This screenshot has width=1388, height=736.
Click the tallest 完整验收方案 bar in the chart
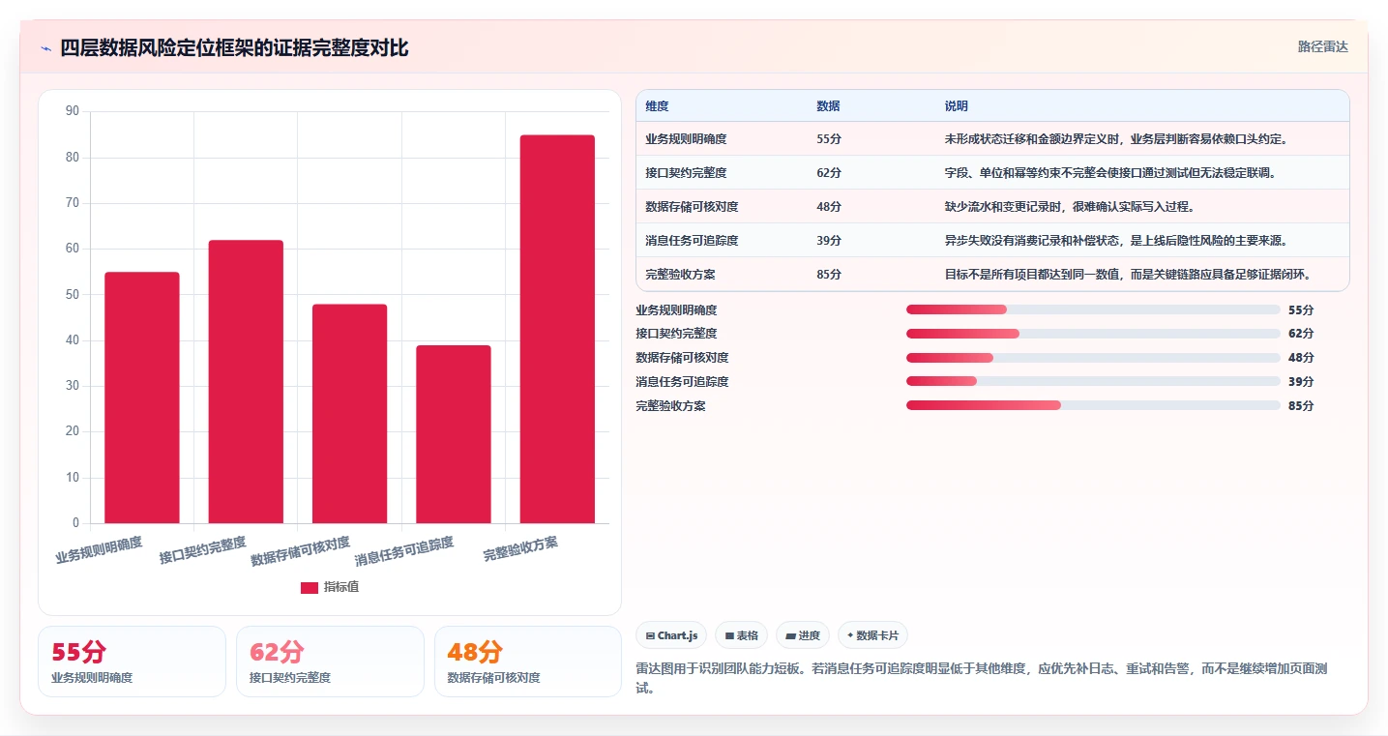[x=557, y=329]
